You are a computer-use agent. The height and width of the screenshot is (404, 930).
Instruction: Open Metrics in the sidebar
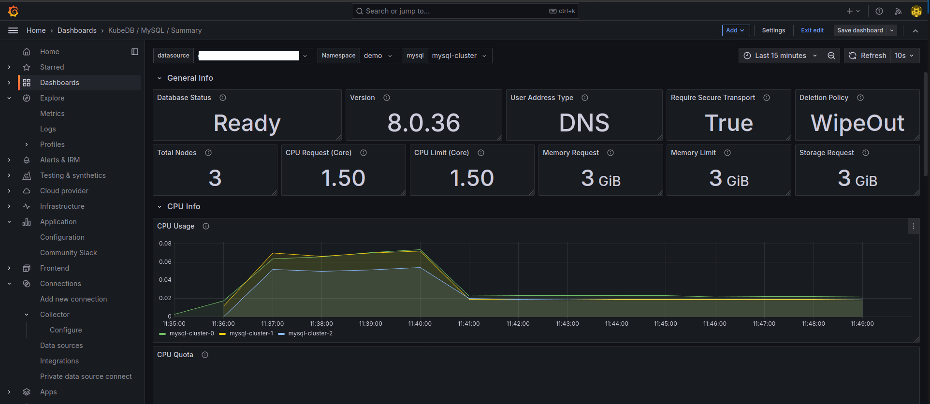(52, 114)
